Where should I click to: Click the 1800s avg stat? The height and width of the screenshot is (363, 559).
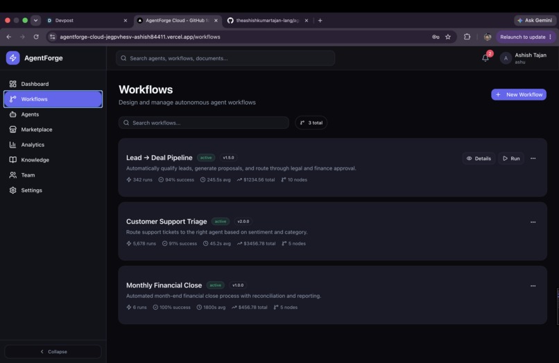click(211, 307)
